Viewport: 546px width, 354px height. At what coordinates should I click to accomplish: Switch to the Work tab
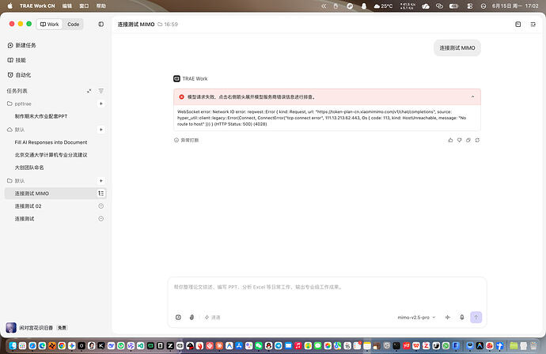pyautogui.click(x=49, y=24)
